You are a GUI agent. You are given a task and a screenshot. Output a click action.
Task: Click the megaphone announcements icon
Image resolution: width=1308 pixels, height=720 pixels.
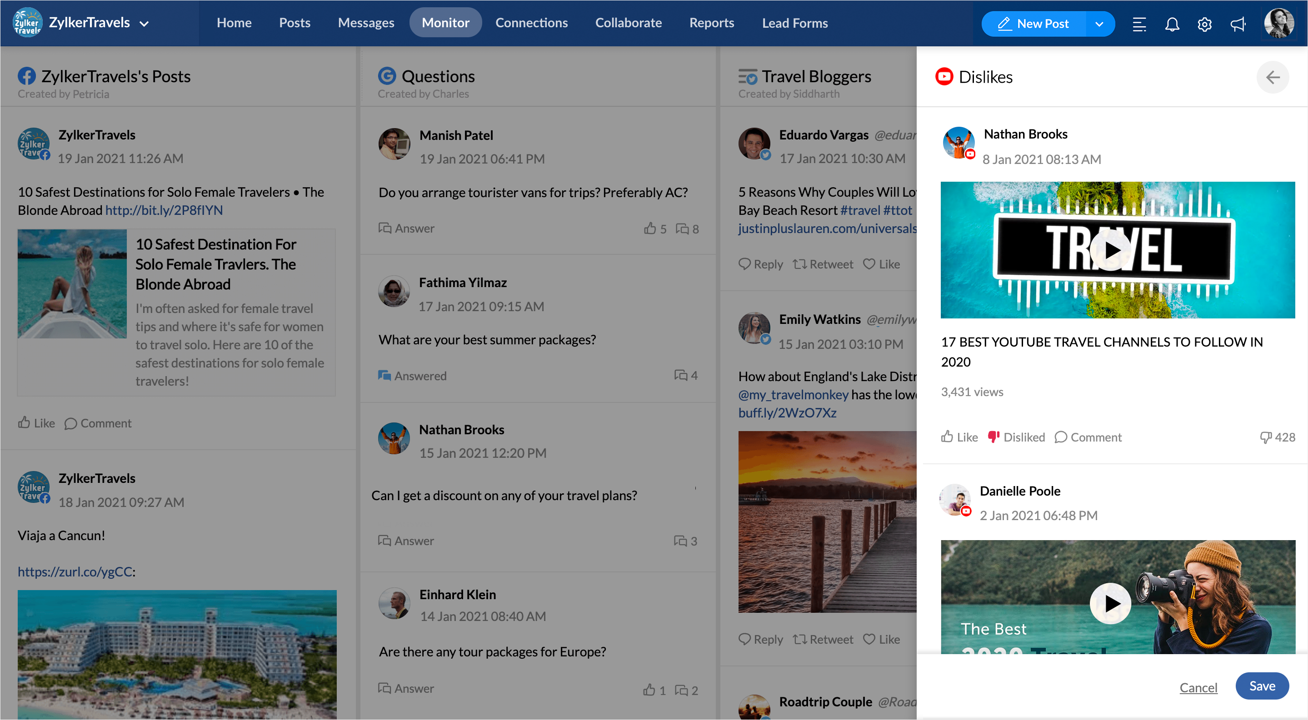click(1238, 24)
